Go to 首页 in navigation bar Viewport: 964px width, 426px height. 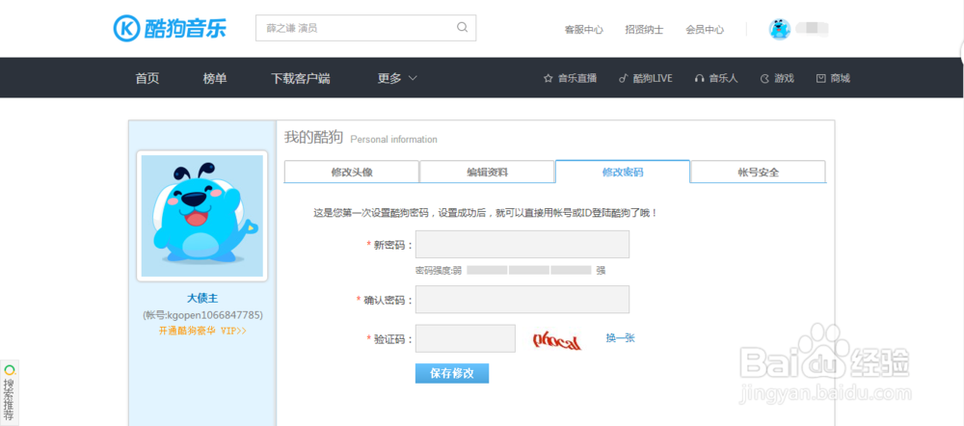coord(147,79)
